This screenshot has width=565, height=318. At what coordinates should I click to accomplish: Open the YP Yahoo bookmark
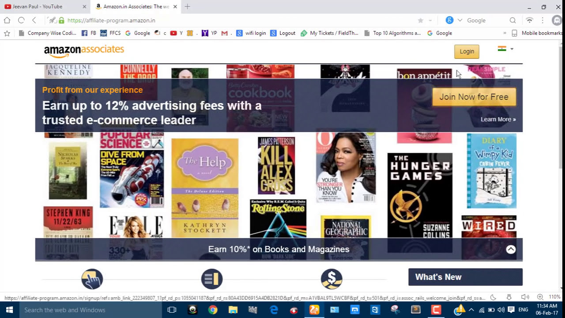tap(209, 33)
